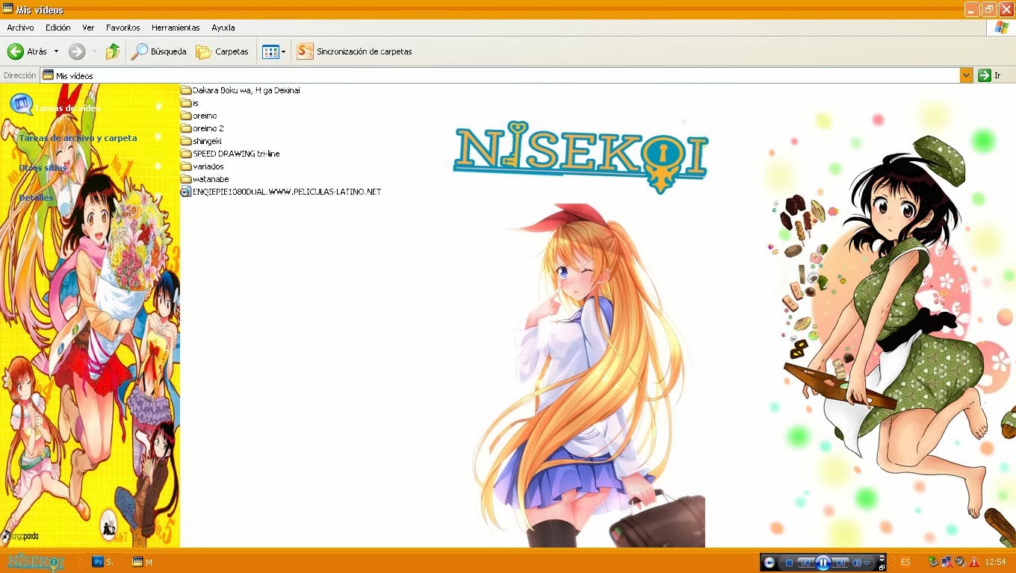This screenshot has width=1016, height=573.
Task: Open the Búsqueda search pane
Action: 158,51
